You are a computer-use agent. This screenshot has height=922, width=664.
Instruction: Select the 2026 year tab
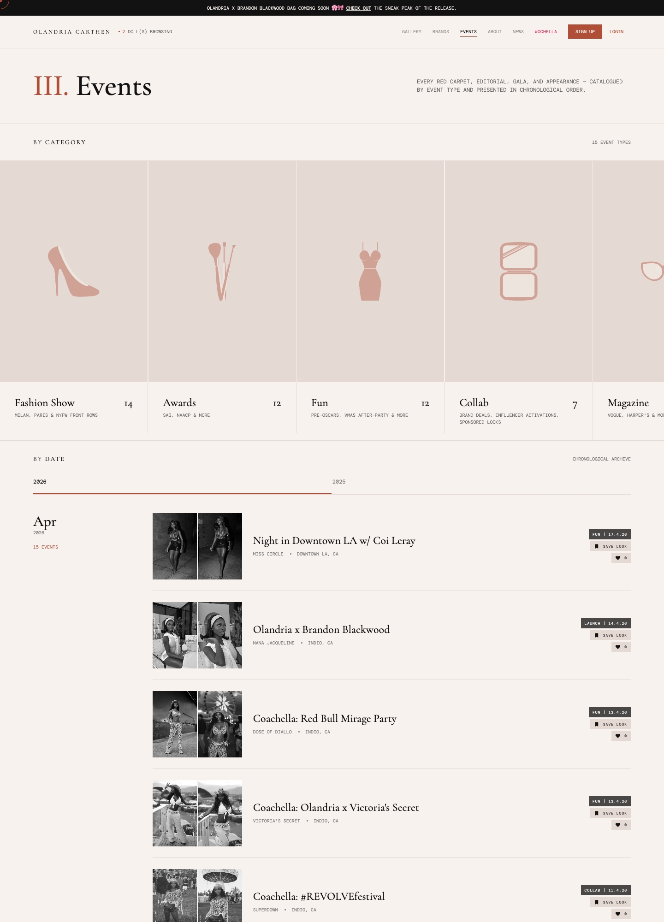pos(40,482)
